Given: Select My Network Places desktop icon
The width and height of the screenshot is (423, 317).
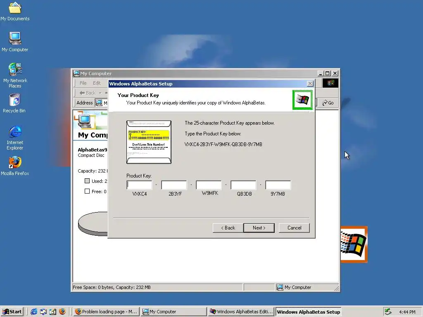Looking at the screenshot, I should pyautogui.click(x=15, y=76).
